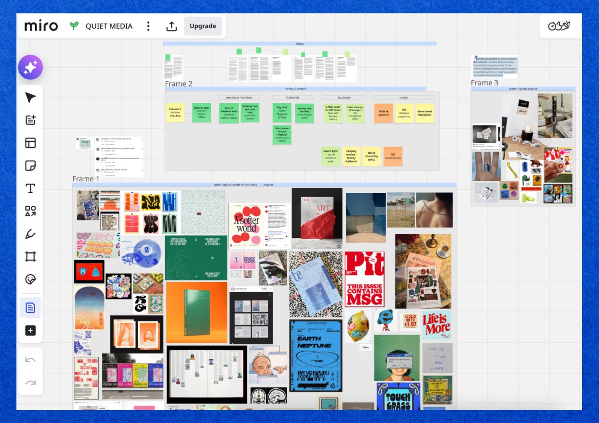The width and height of the screenshot is (599, 423).
Task: Click the writing / content header bar
Action: click(296, 88)
